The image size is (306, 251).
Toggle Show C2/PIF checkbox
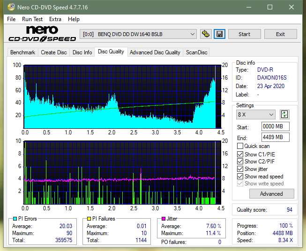tap(240, 162)
